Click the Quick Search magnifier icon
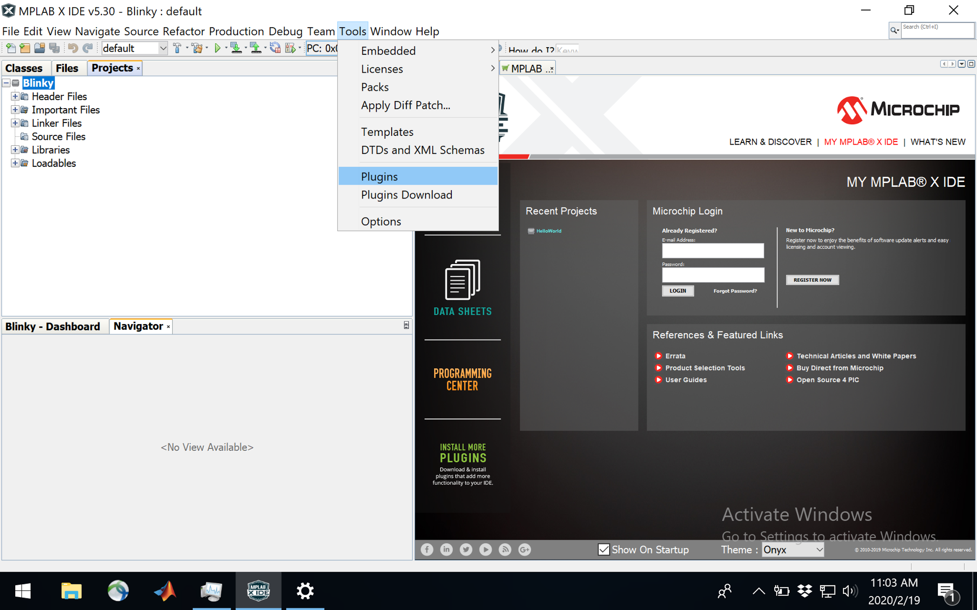This screenshot has height=610, width=977. coord(895,30)
